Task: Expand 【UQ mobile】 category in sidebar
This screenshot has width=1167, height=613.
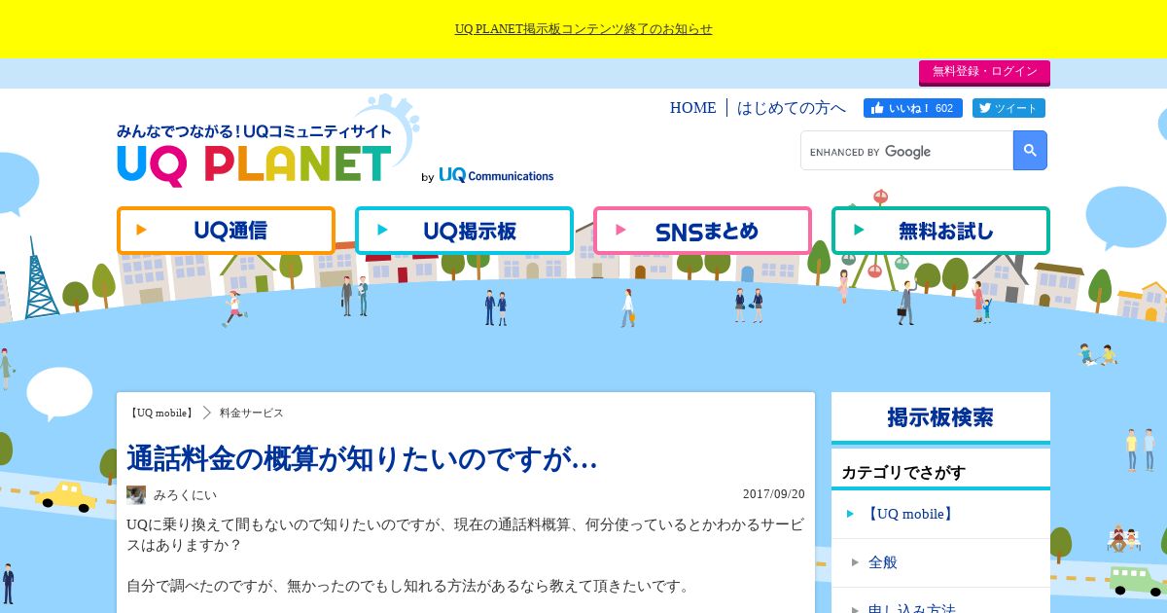Action: 940,514
